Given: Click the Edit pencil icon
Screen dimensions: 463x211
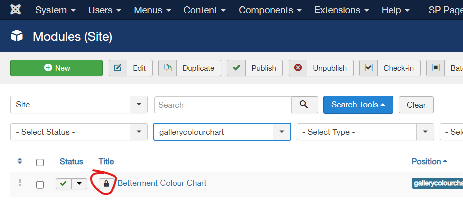Looking at the screenshot, I should 118,68.
